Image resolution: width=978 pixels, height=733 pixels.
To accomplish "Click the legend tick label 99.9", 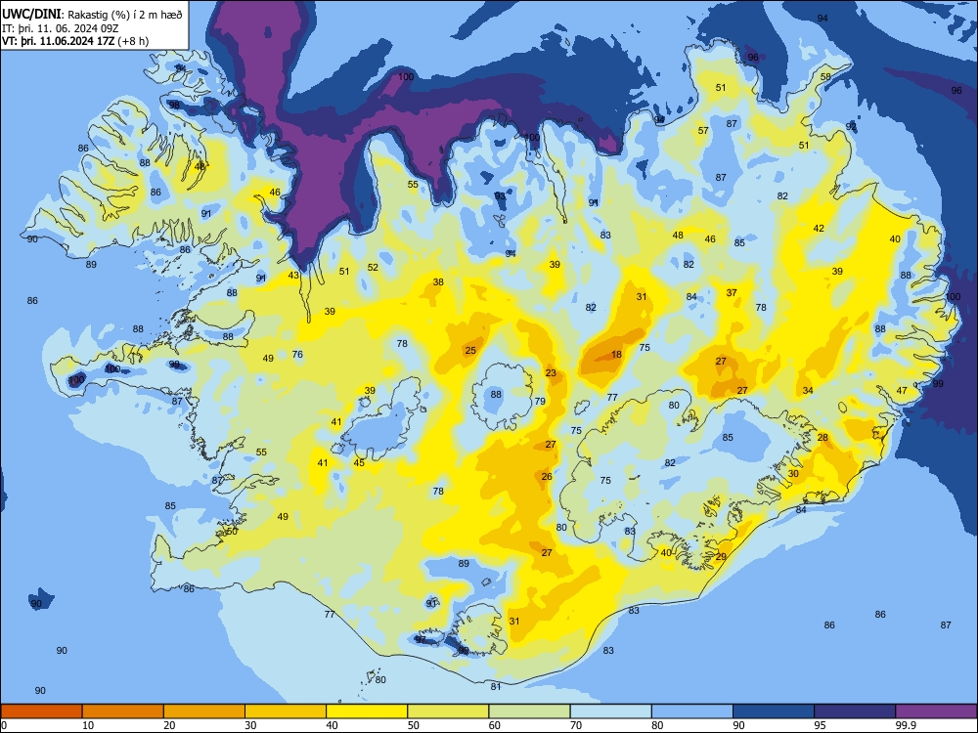I will coord(906,725).
